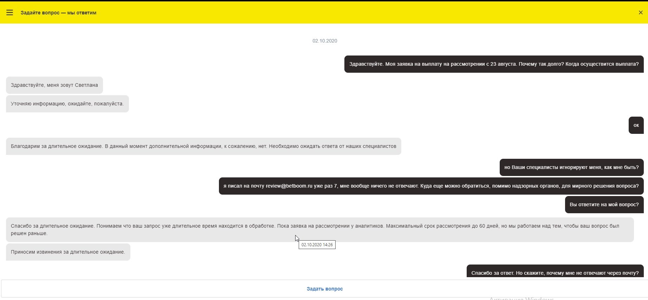Click the timestamp tooltip "02.10.2020 14:26"

[317, 245]
